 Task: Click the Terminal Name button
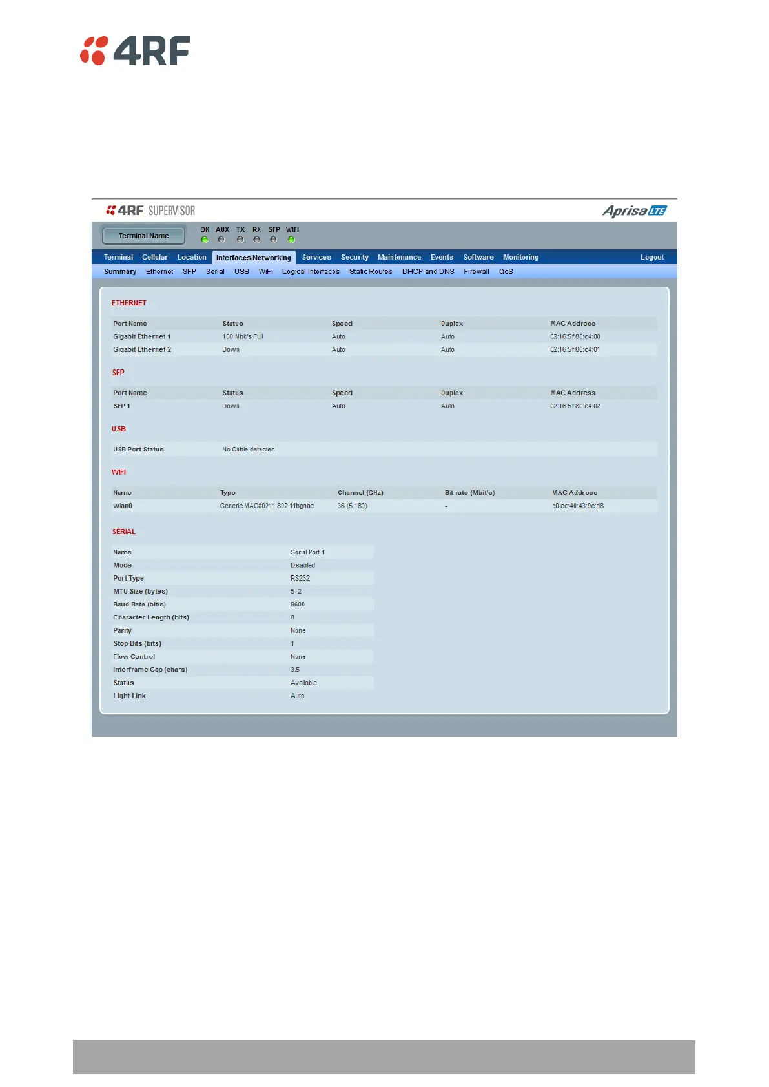coord(143,236)
